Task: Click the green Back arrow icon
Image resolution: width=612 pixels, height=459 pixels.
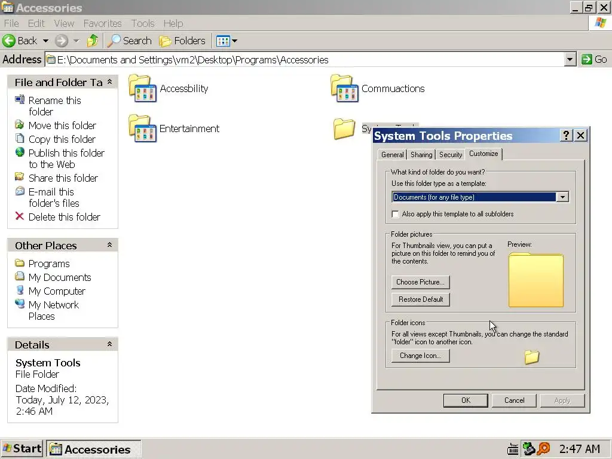Action: pyautogui.click(x=8, y=41)
